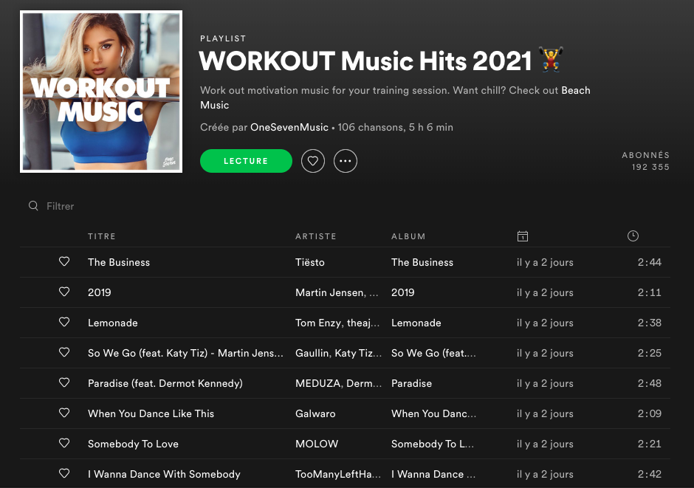Screen dimensions: 694x488
Task: Click the playlist cover artwork thumbnail
Action: pos(100,91)
